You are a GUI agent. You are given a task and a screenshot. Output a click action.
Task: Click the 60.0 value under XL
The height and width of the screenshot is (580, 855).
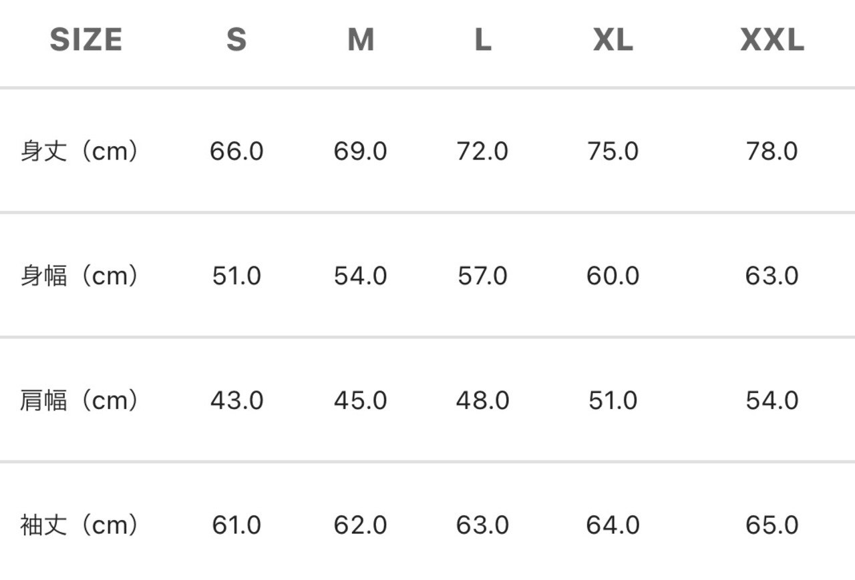point(613,276)
